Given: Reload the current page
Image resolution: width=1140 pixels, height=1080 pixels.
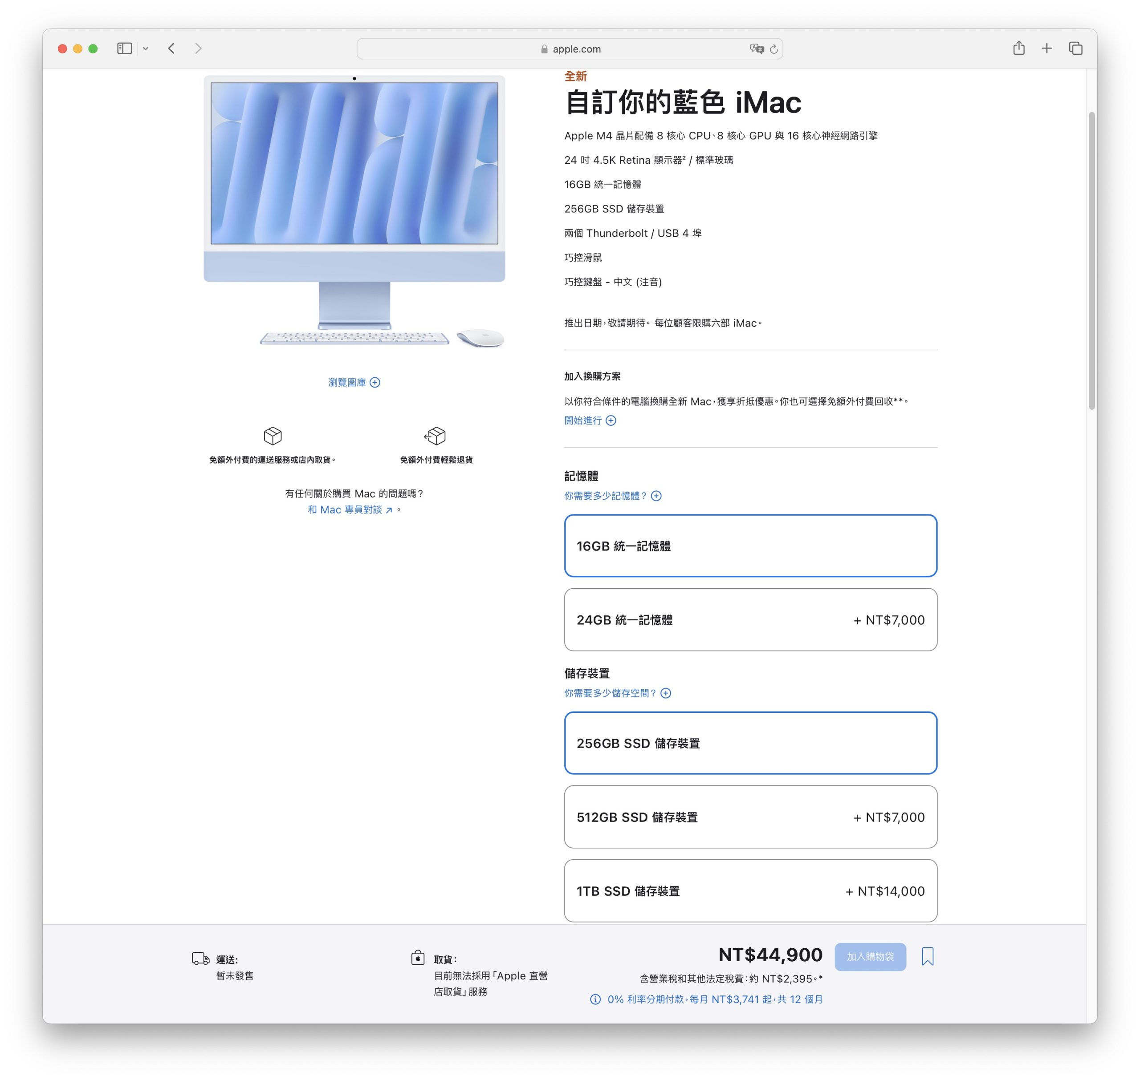Looking at the screenshot, I should coord(774,49).
